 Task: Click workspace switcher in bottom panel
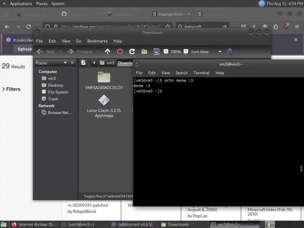pyautogui.click(x=270, y=224)
